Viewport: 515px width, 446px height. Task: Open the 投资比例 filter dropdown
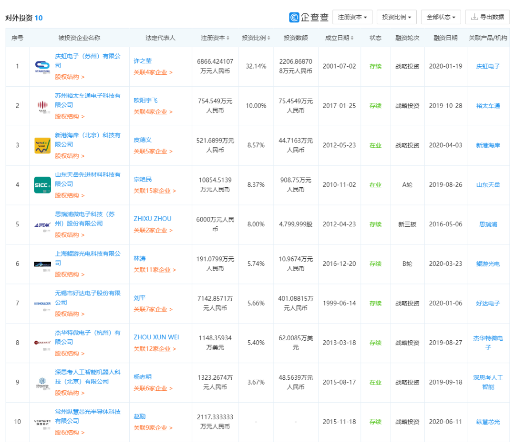click(x=397, y=17)
